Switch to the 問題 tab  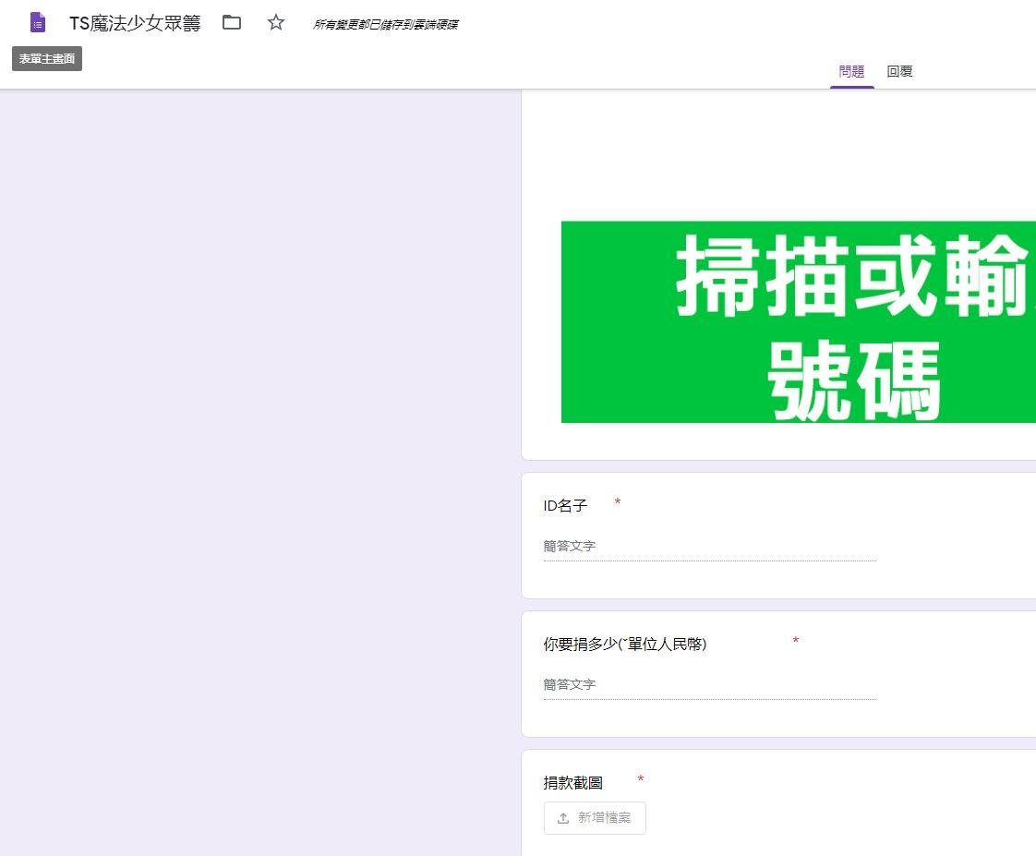click(x=851, y=72)
